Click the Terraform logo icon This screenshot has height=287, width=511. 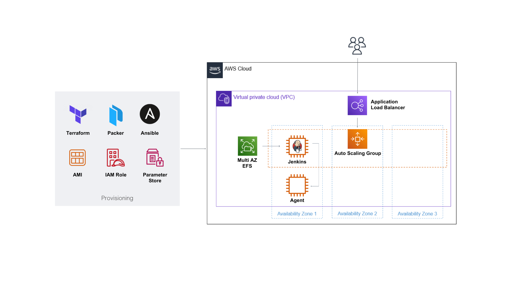78,115
